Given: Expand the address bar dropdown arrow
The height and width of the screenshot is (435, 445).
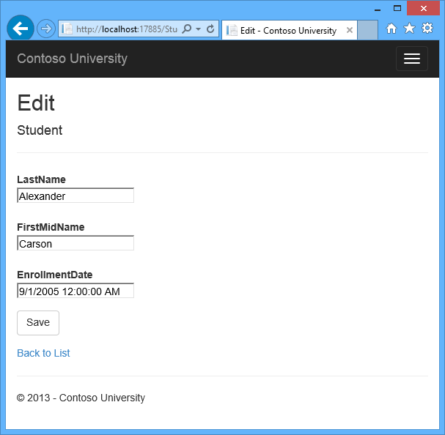Looking at the screenshot, I should point(198,29).
